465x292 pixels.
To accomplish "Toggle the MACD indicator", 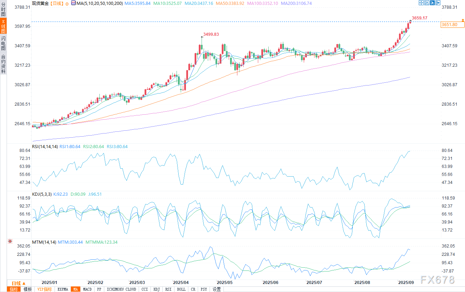I will (x=88, y=289).
